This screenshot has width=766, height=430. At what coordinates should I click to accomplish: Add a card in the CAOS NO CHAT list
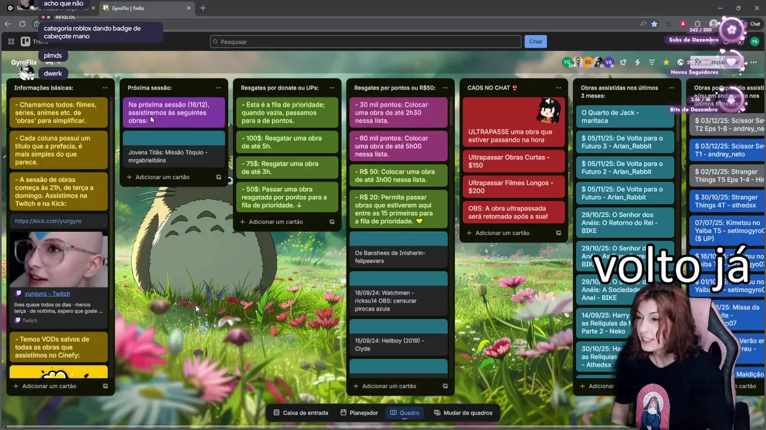point(502,233)
